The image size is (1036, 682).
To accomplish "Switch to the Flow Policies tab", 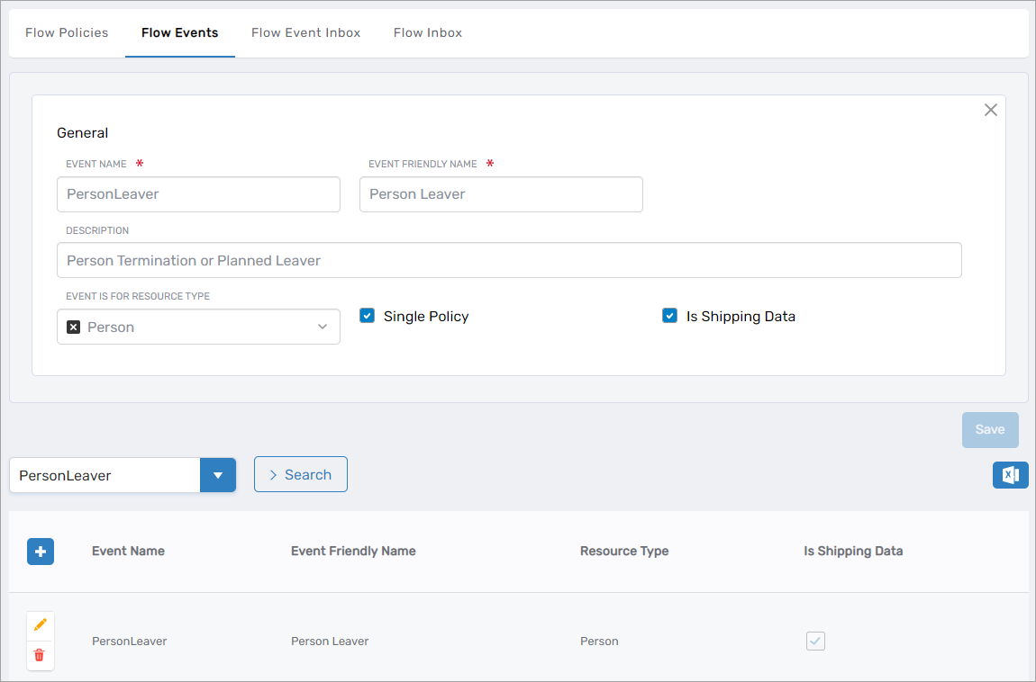I will [67, 33].
